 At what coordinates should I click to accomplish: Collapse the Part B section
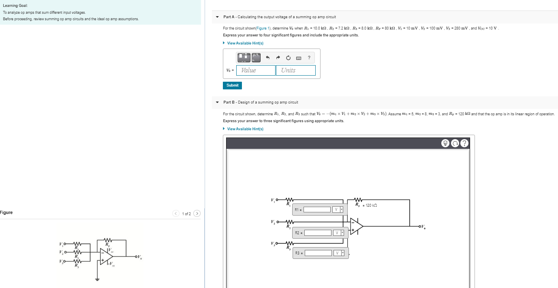[x=217, y=102]
